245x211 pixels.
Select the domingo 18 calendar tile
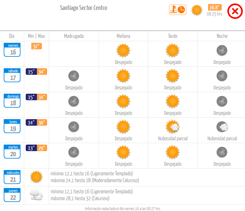pos(12,101)
